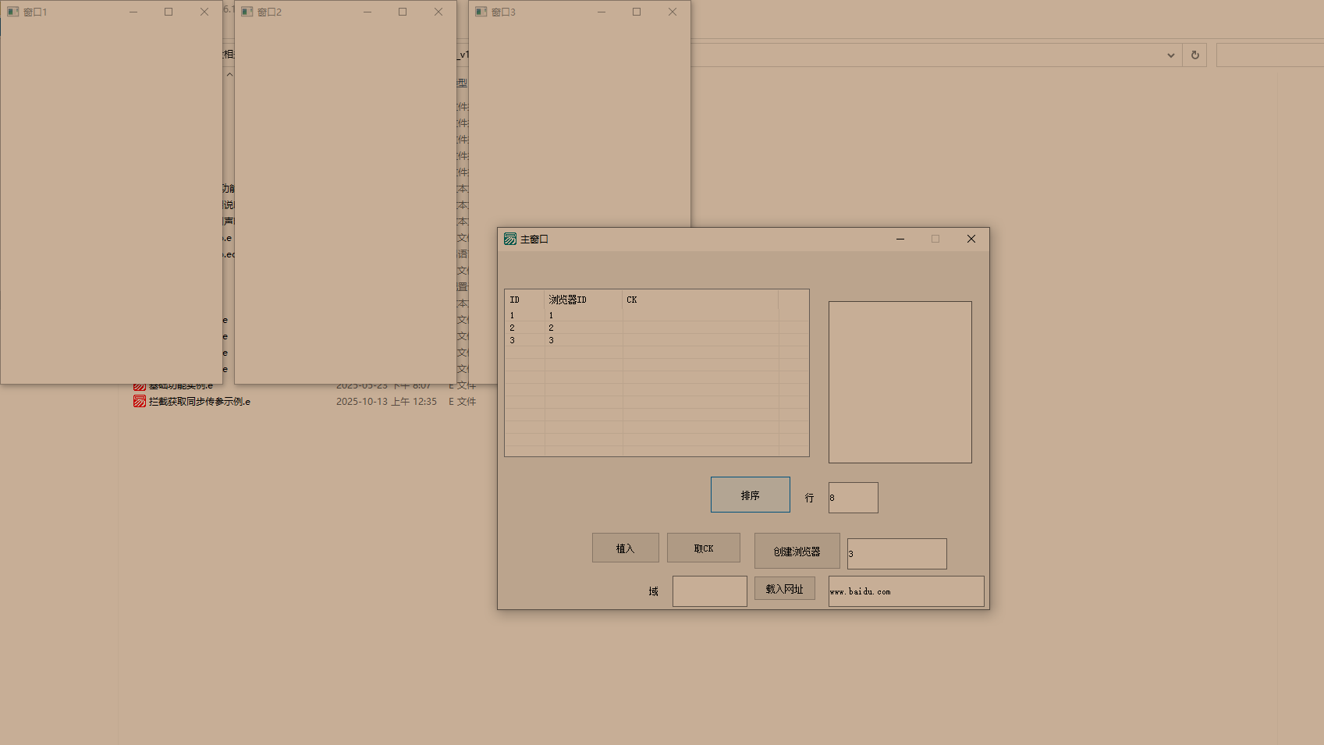This screenshot has height=745, width=1324.
Task: Select the 拦截获取同步传参示例.e file
Action: coord(199,401)
